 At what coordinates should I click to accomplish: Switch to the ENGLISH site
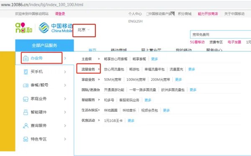pos(135,21)
